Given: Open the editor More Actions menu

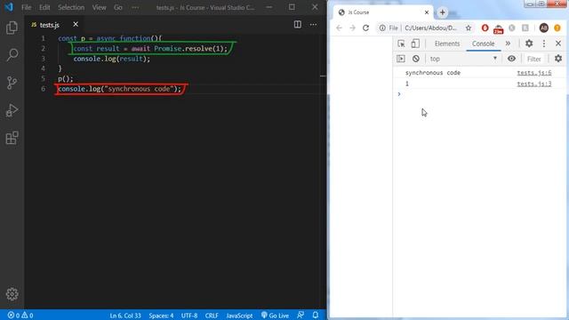Looking at the screenshot, I should click(313, 24).
